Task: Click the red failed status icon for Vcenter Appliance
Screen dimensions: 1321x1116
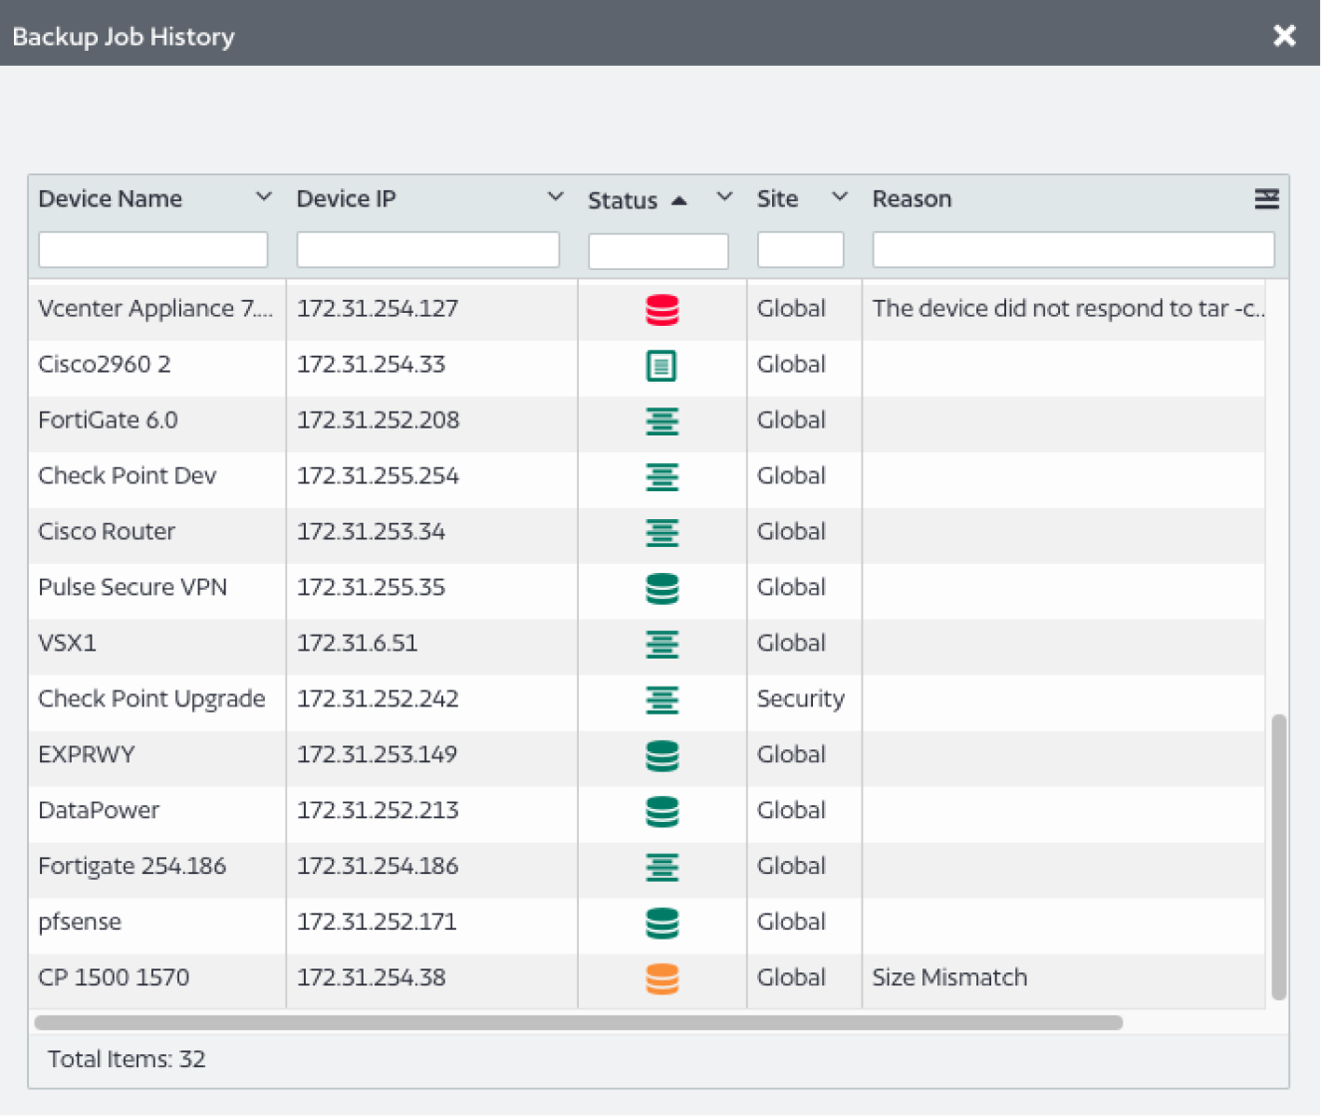Action: click(x=661, y=310)
